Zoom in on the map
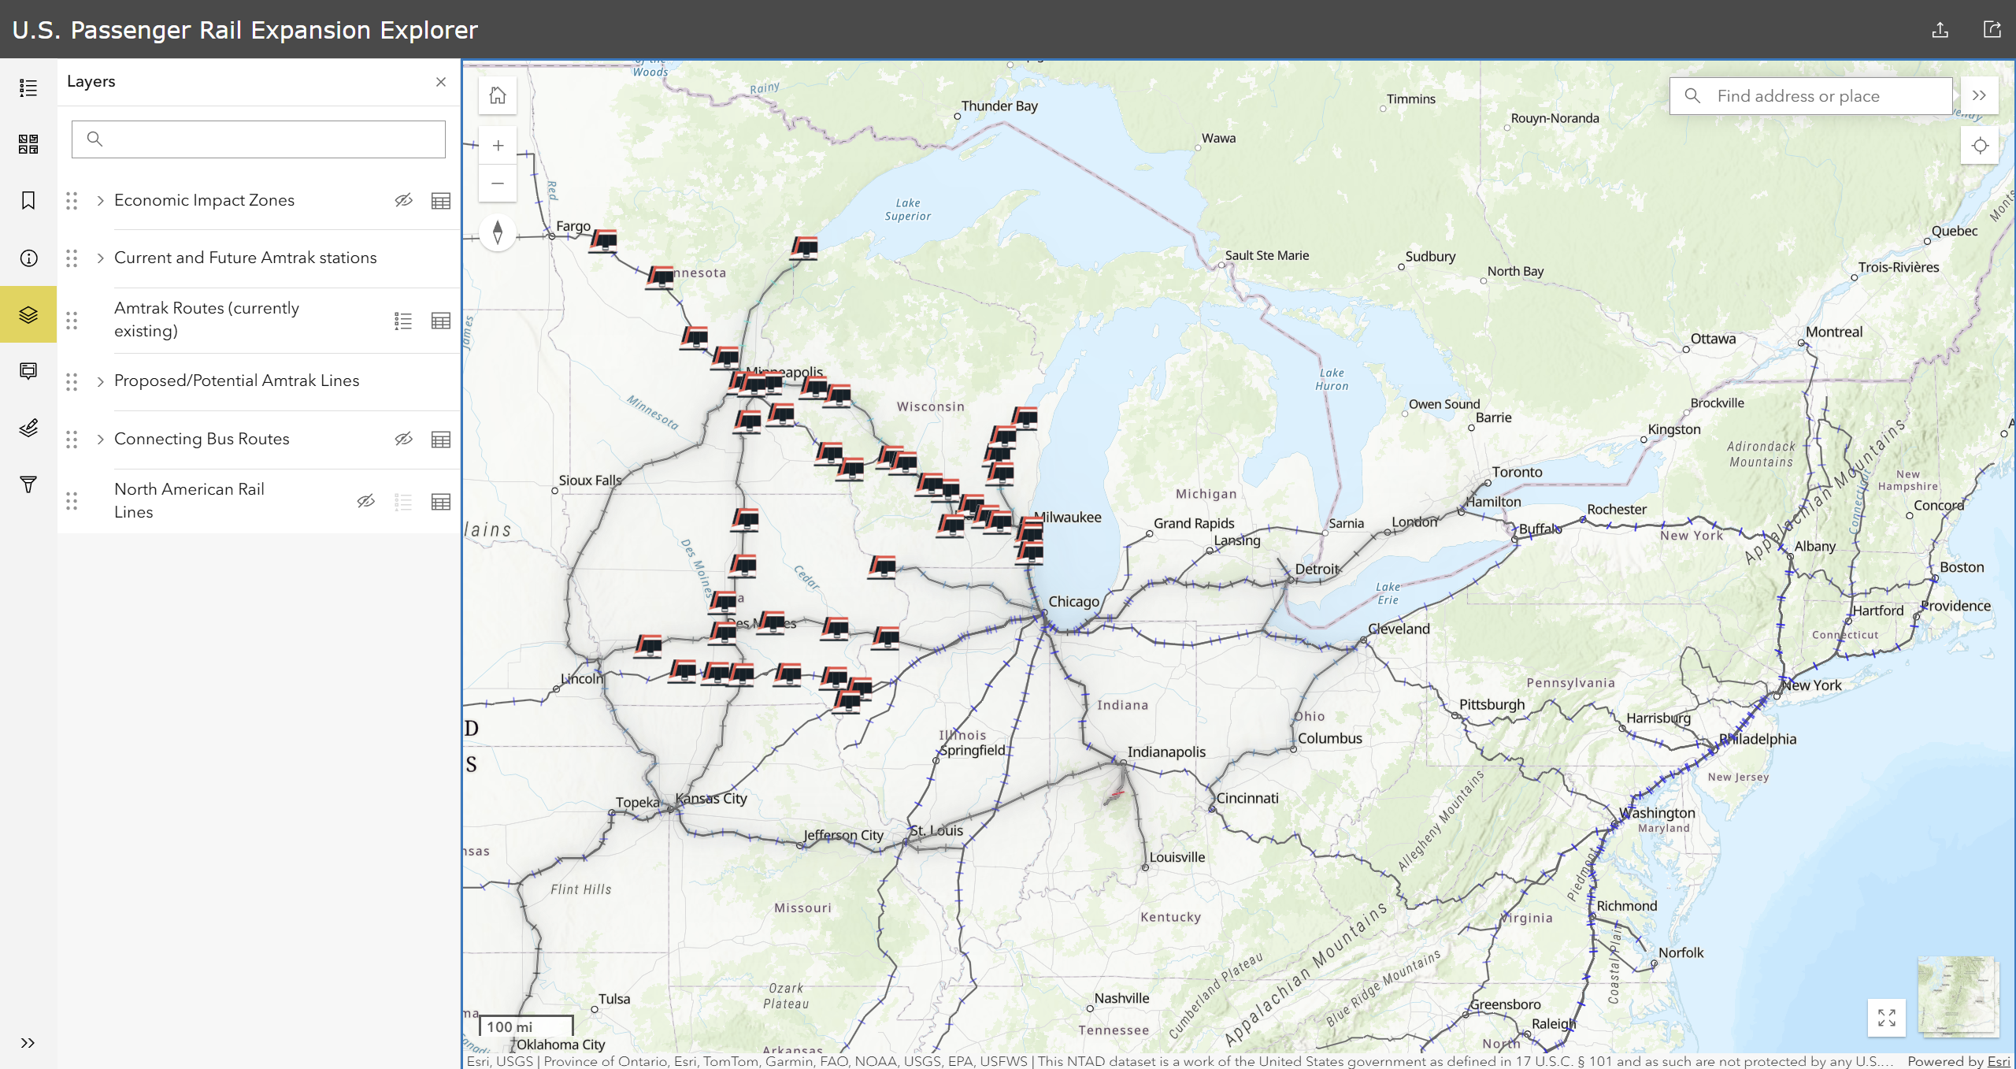This screenshot has height=1069, width=2016. point(498,145)
